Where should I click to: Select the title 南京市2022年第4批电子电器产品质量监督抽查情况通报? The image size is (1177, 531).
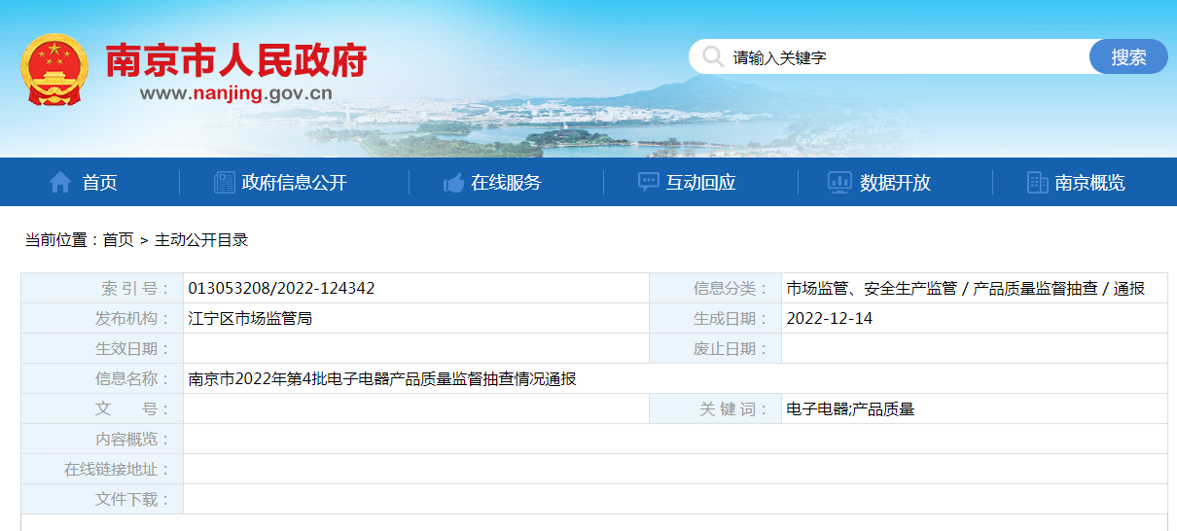382,378
